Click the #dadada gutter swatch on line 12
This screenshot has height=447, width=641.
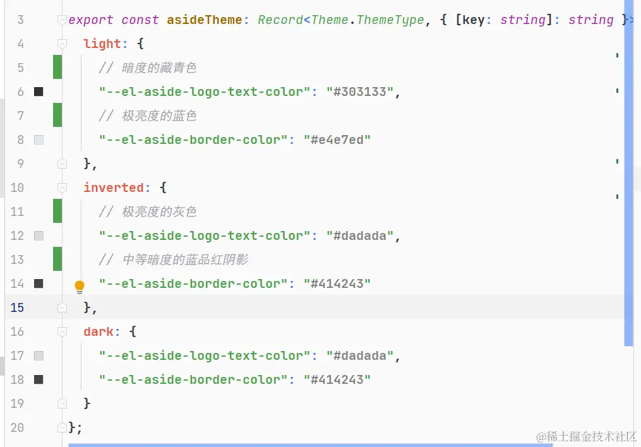(39, 235)
